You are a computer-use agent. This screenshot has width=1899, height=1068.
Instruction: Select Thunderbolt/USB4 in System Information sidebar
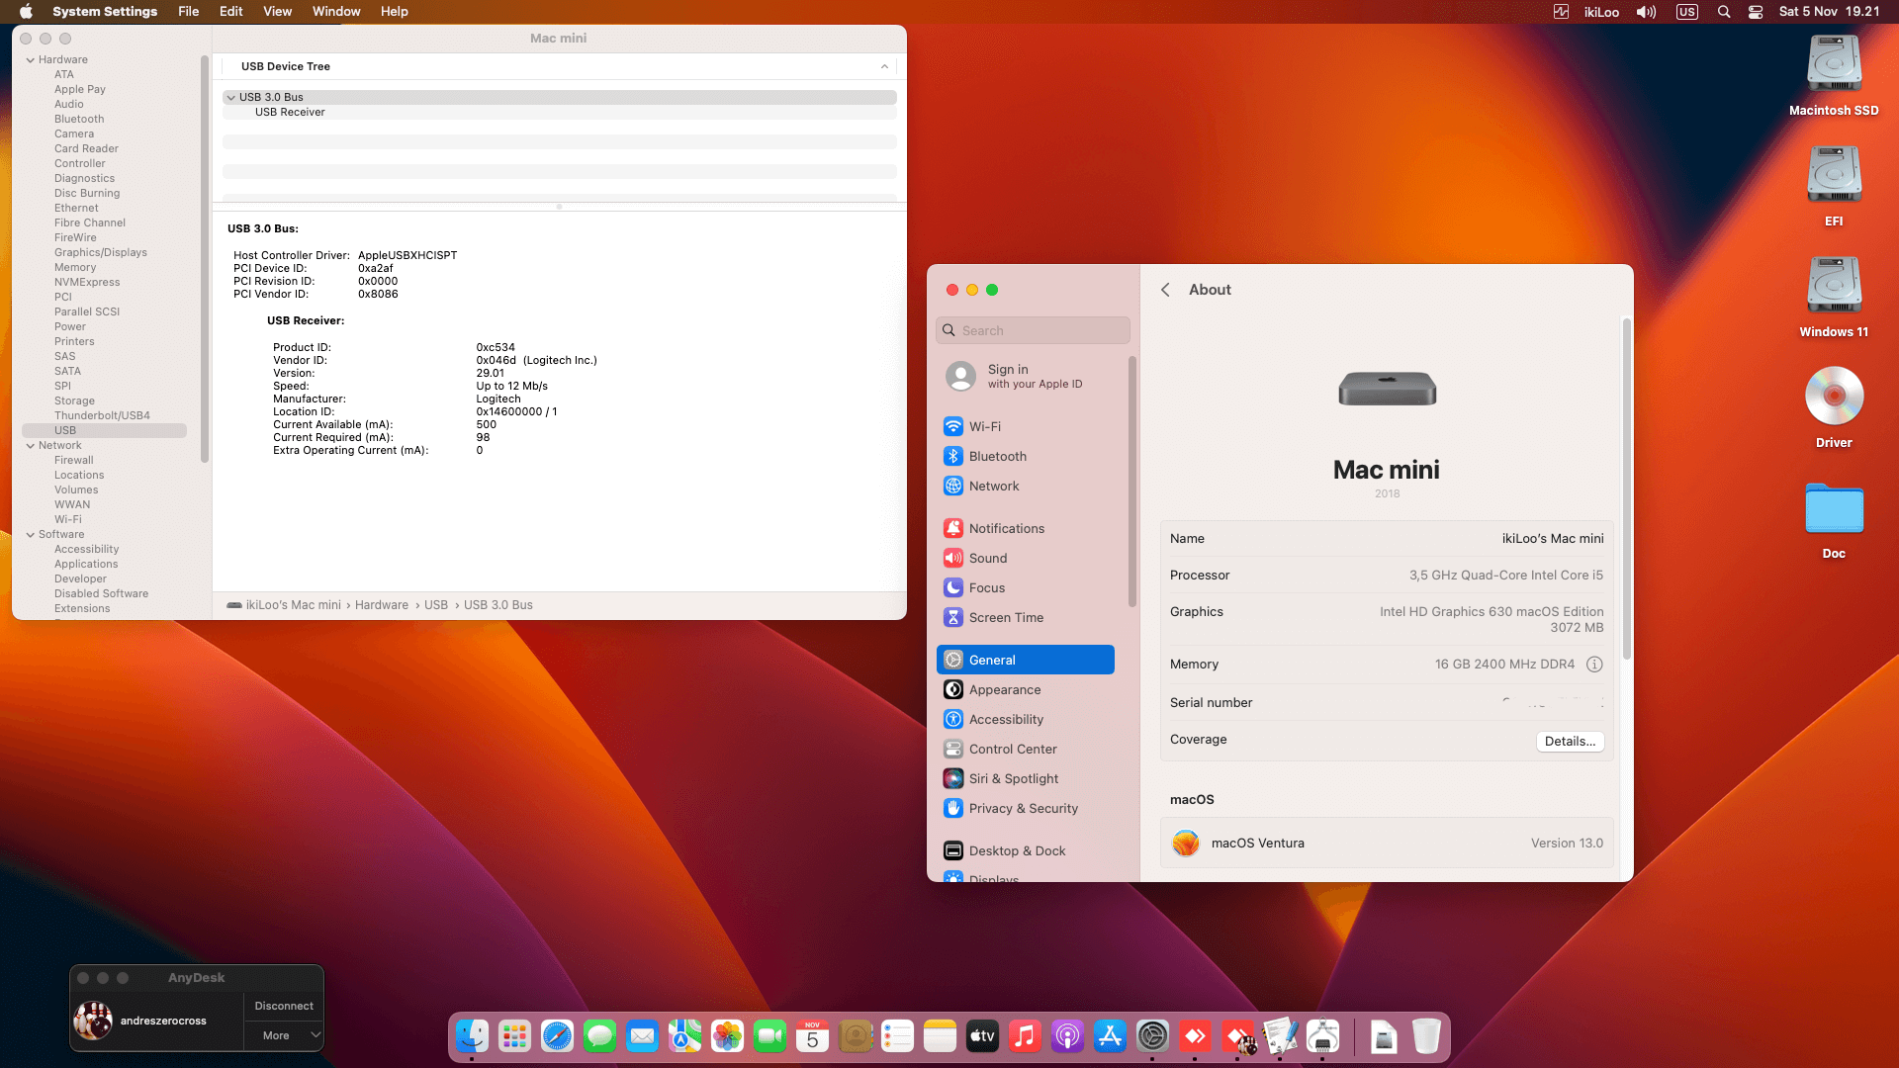click(102, 416)
